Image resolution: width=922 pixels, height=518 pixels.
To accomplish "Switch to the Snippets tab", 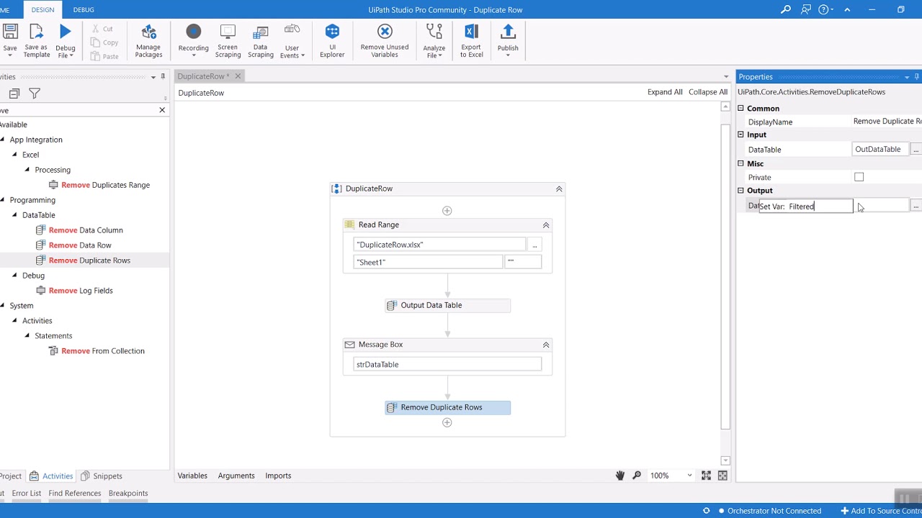I will (x=102, y=476).
